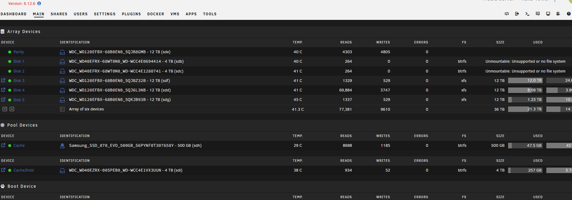Click the drive icon in the Disk 4 row
The width and height of the screenshot is (572, 200).
click(x=62, y=91)
